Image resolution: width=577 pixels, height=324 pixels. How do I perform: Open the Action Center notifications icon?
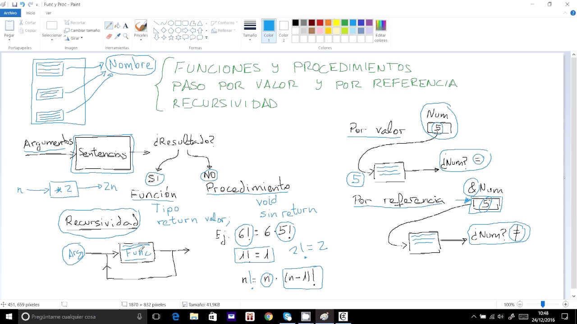pyautogui.click(x=565, y=317)
